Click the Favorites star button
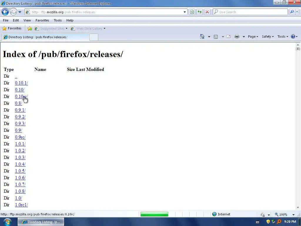The width and height of the screenshot is (301, 226). (12, 29)
